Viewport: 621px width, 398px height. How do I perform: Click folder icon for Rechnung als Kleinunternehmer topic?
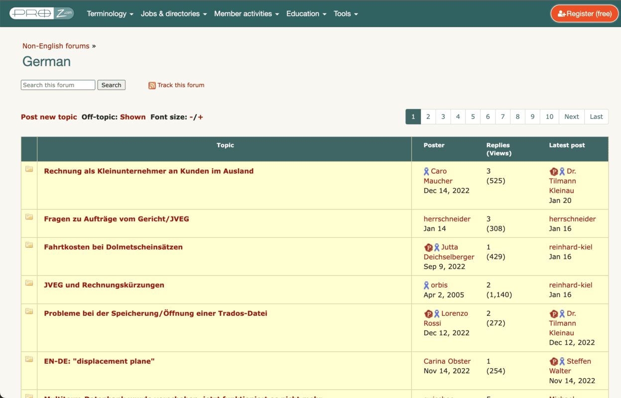[x=29, y=169]
